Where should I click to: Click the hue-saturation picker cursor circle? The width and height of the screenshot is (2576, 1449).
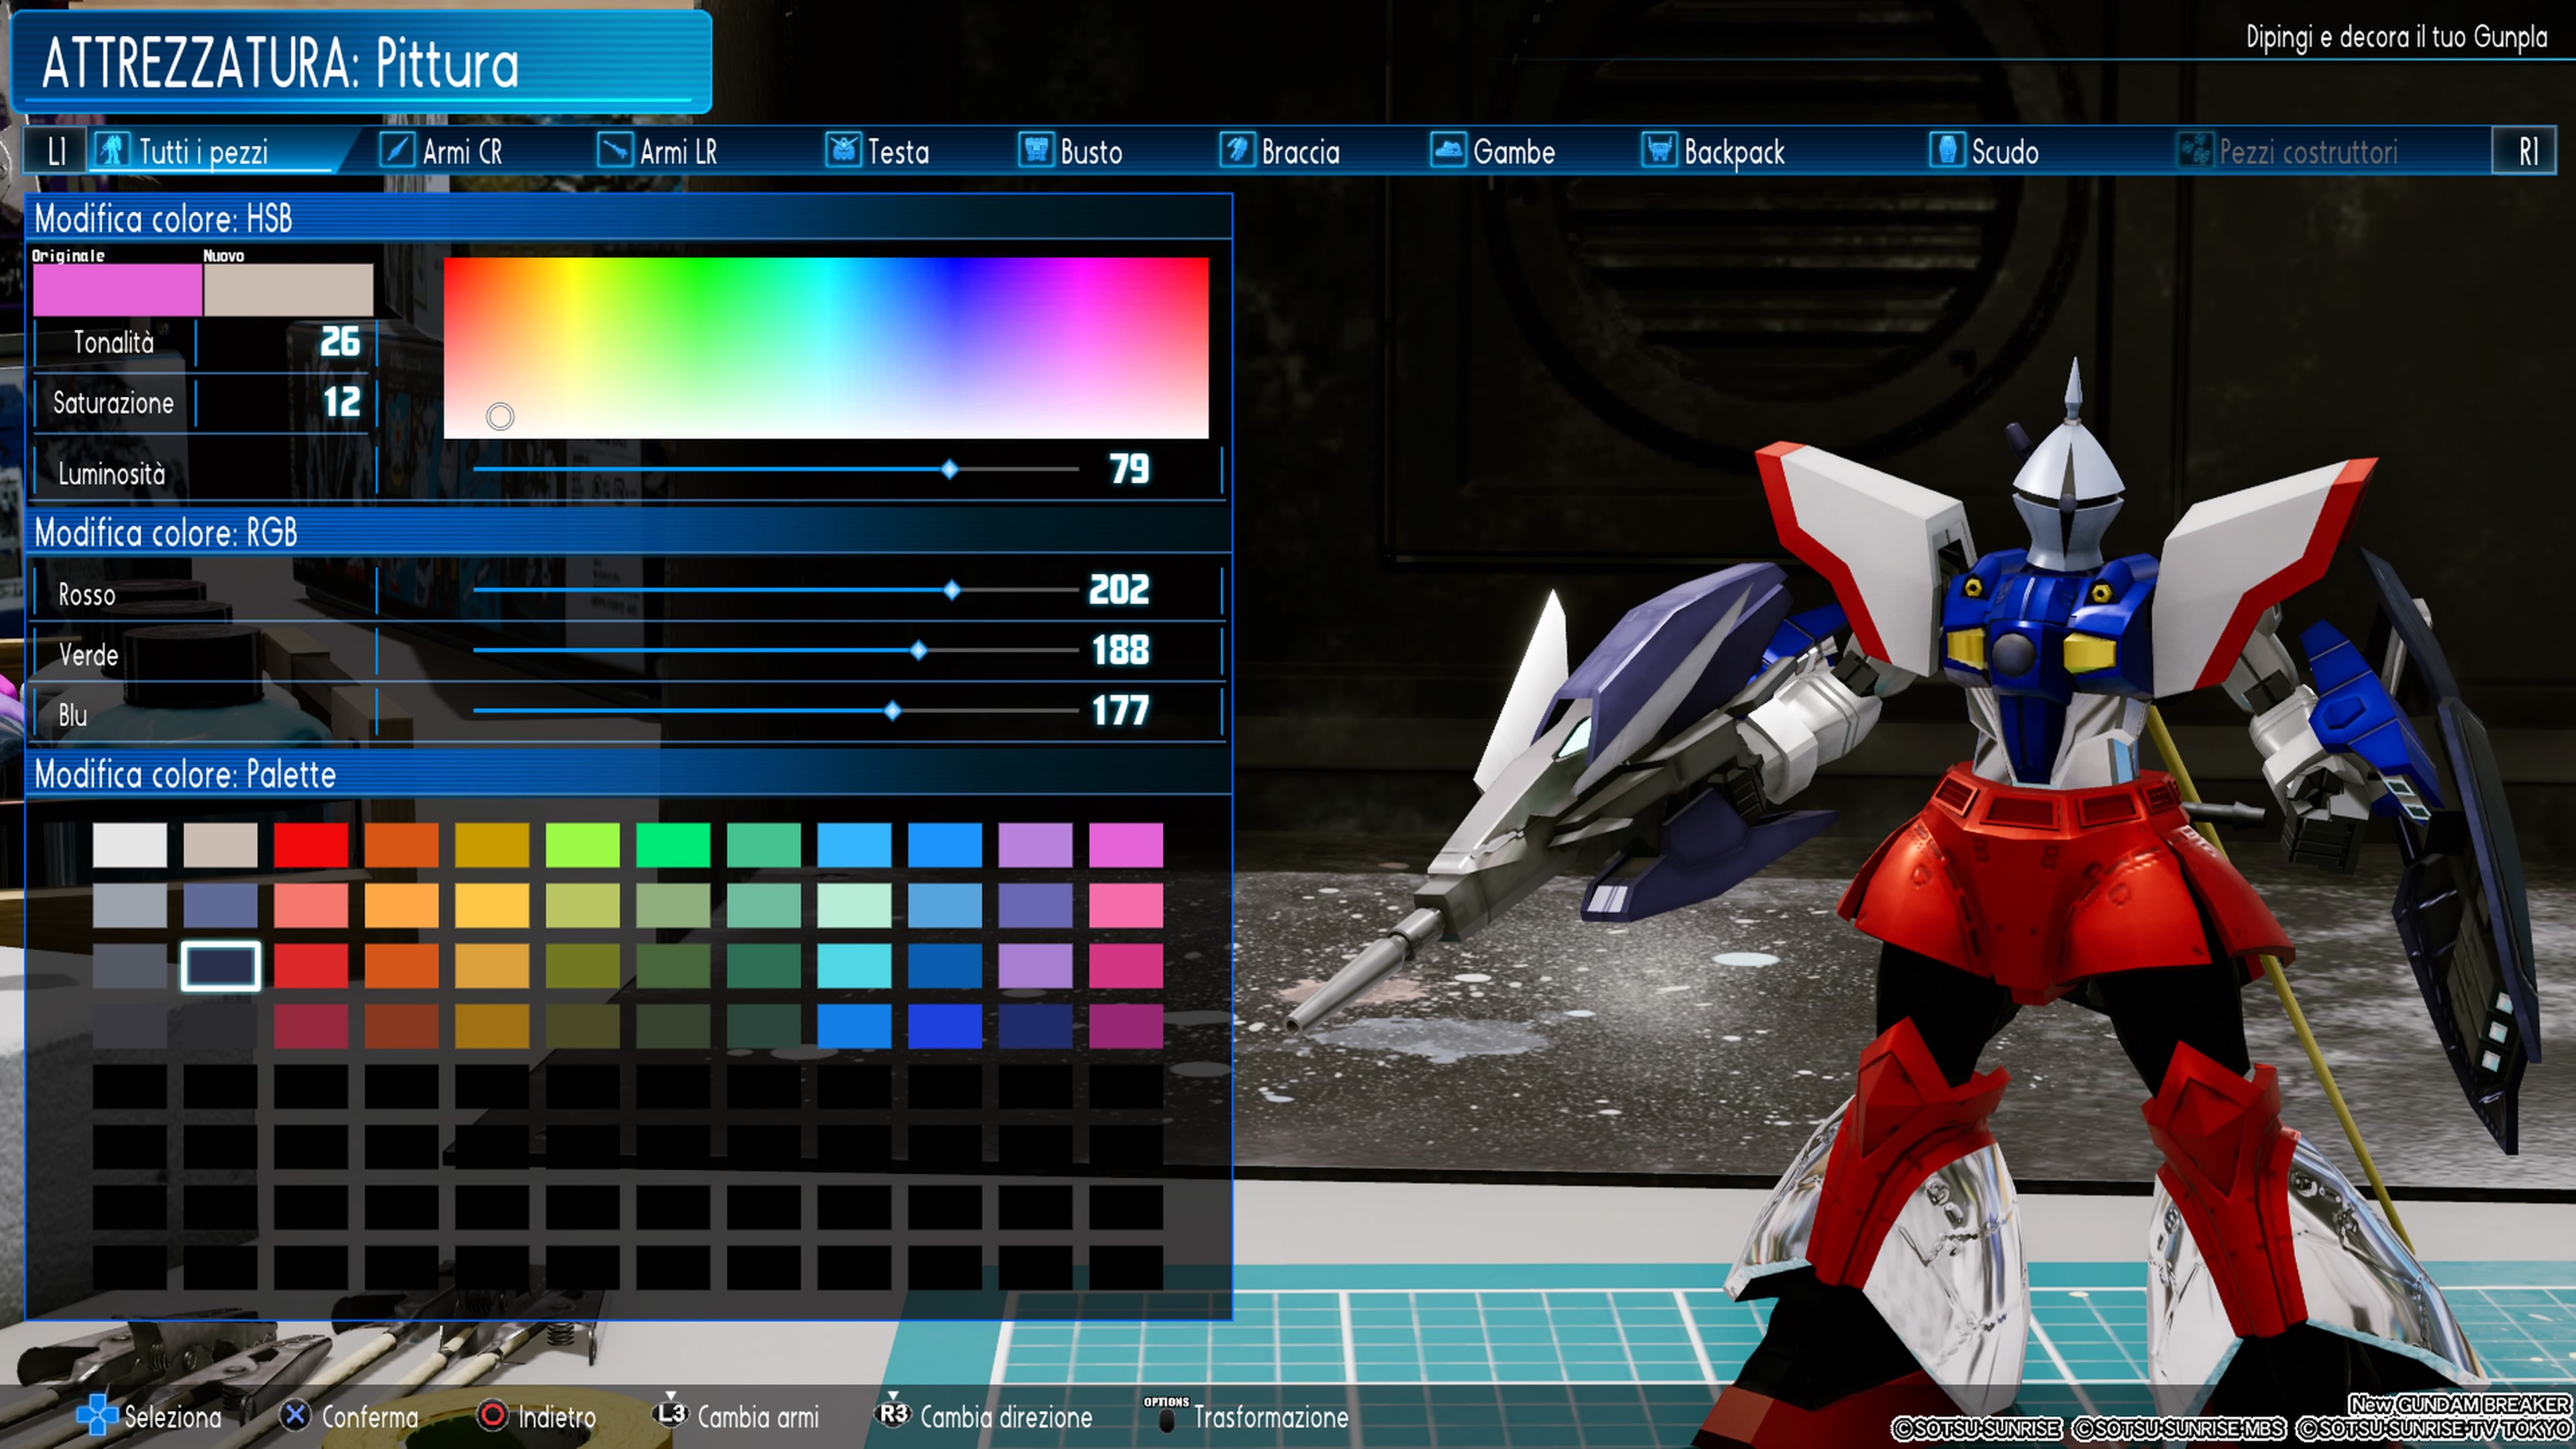(x=500, y=416)
